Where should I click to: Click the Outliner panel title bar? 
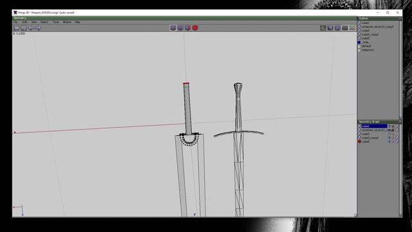(x=378, y=19)
